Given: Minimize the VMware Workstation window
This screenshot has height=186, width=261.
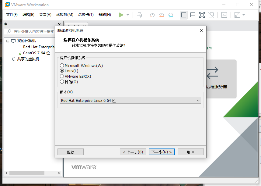Looking at the screenshot, I should pos(224,5).
